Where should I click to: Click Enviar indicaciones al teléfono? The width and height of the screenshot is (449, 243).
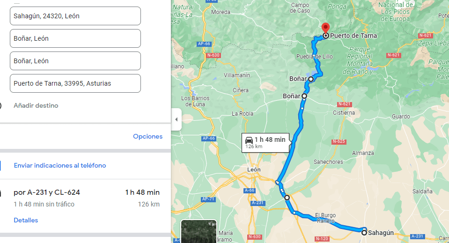pos(60,165)
